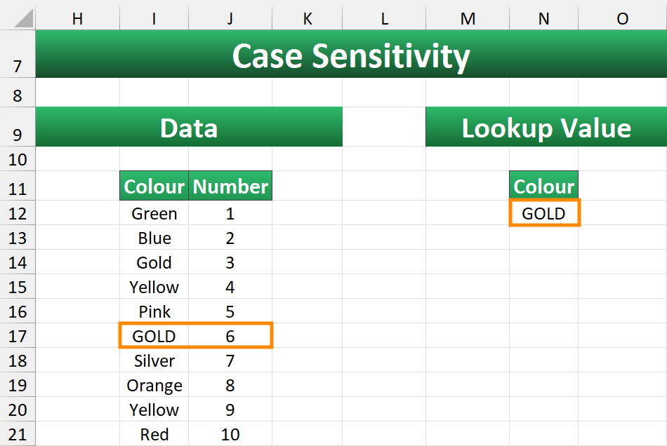The height and width of the screenshot is (446, 667).
Task: Click the cell containing "Orange"
Action: [x=154, y=386]
